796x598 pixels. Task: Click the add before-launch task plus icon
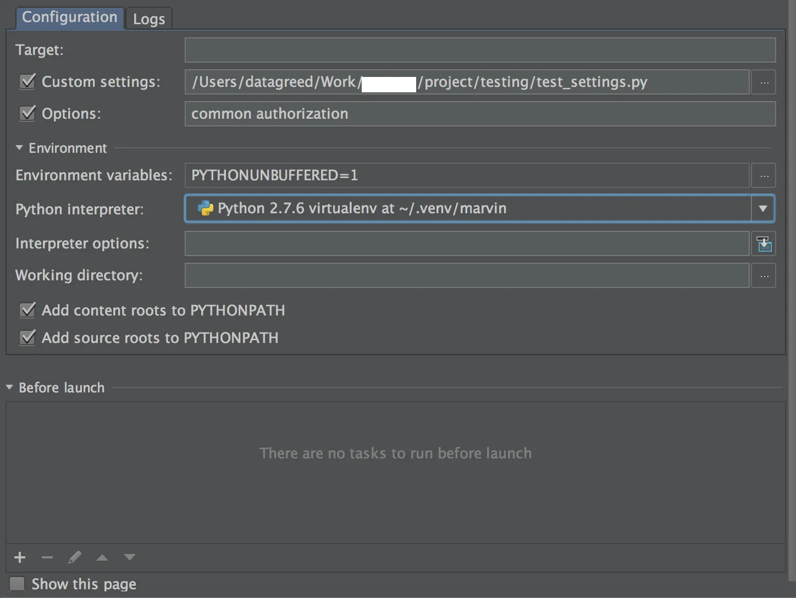(x=20, y=557)
